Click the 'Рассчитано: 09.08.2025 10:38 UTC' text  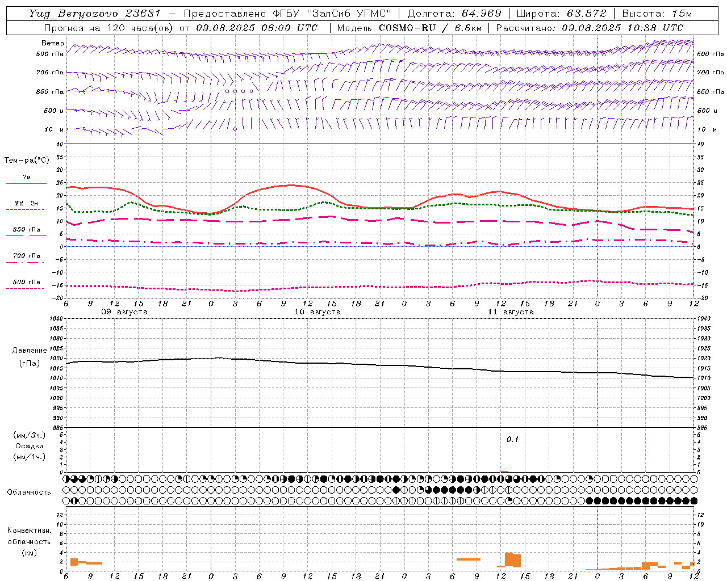point(590,28)
